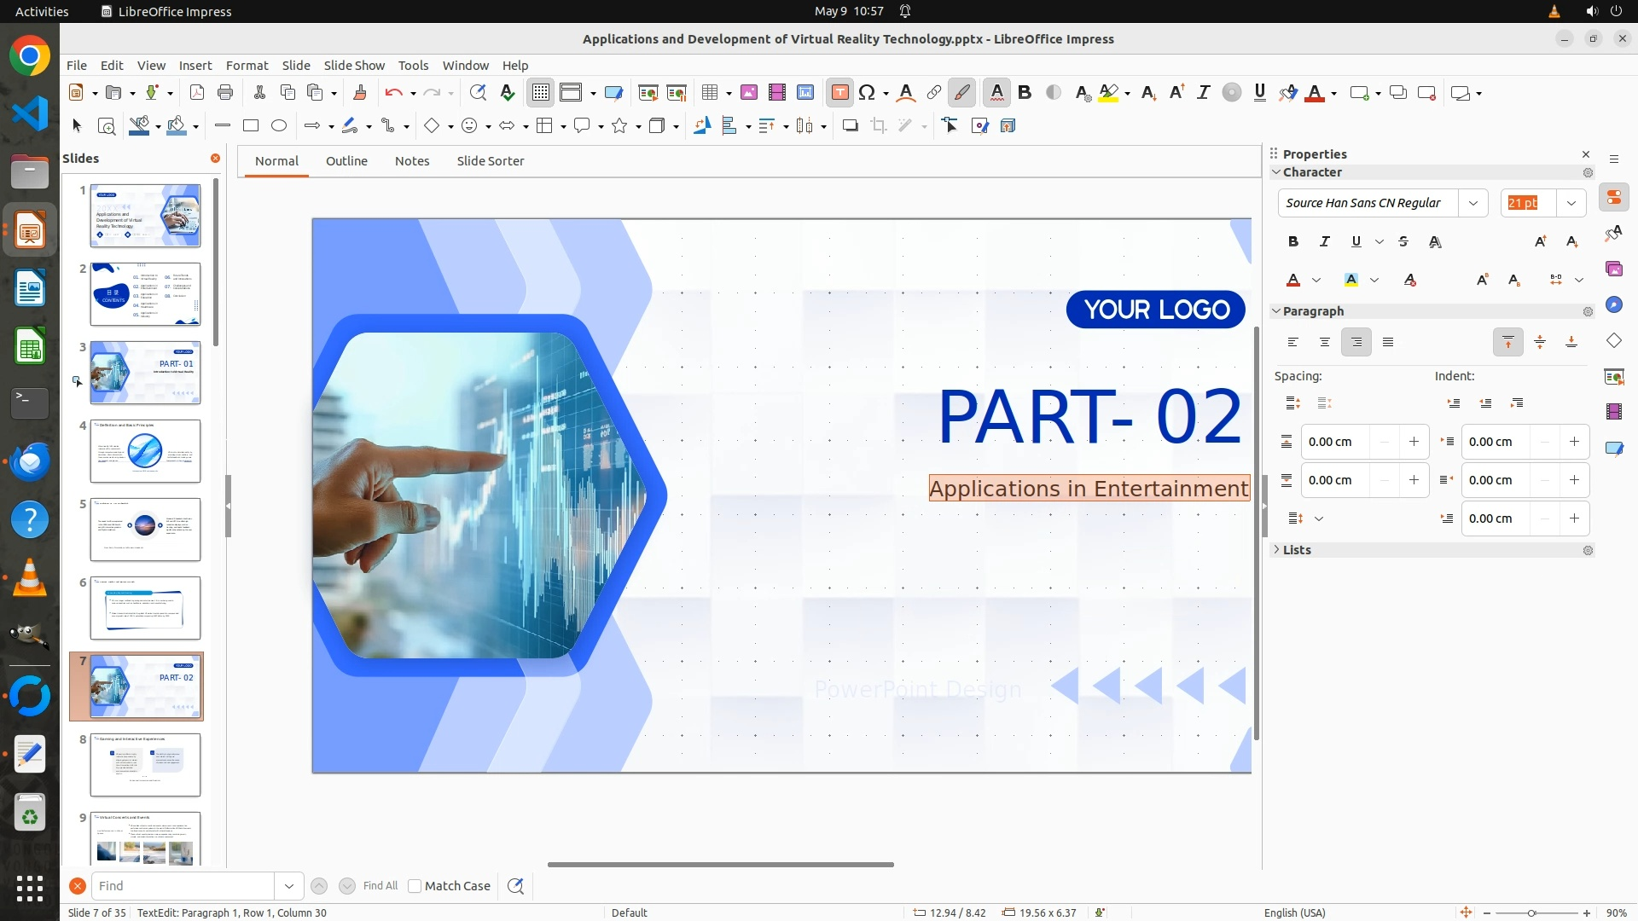The image size is (1638, 921).
Task: Click the Print toolbar icon
Action: coord(225,93)
